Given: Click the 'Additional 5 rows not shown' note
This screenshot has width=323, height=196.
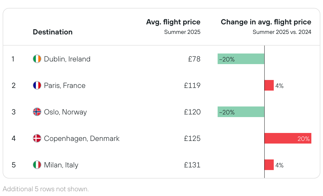Looking at the screenshot, I should pyautogui.click(x=46, y=189).
